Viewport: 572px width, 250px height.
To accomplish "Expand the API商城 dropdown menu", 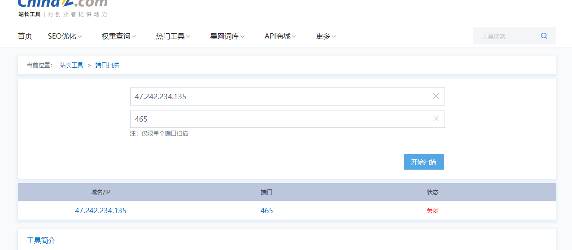I will coord(280,36).
